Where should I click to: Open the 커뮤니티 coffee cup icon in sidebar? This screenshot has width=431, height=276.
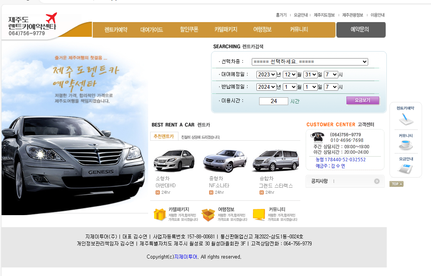(x=406, y=144)
